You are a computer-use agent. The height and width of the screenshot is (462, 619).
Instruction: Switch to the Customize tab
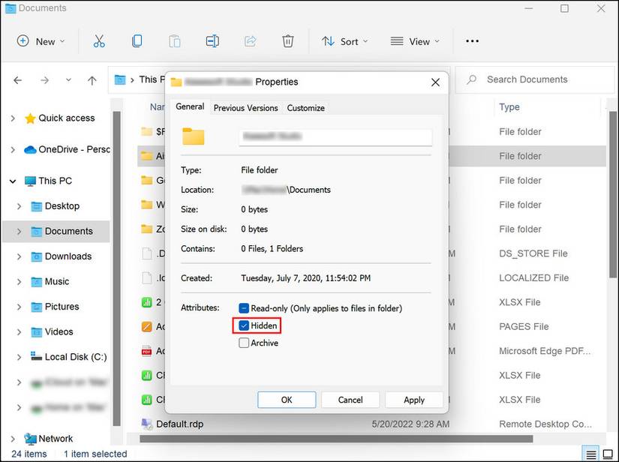pyautogui.click(x=305, y=108)
